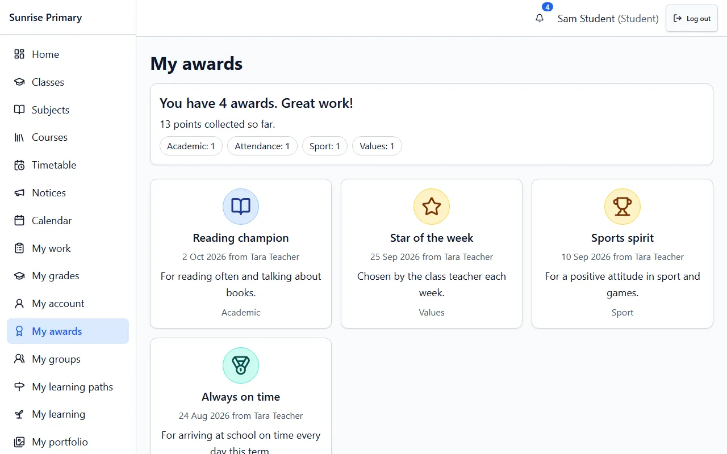Click the Home grid icon in sidebar
This screenshot has width=727, height=454.
(x=19, y=54)
